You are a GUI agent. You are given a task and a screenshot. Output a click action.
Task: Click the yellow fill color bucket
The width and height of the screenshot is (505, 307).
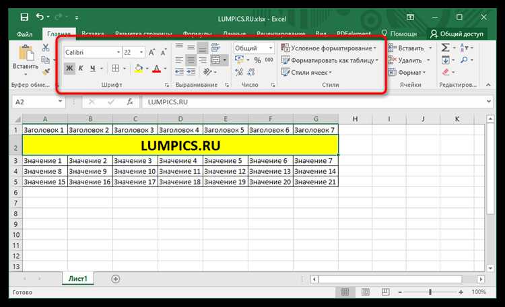pos(138,68)
